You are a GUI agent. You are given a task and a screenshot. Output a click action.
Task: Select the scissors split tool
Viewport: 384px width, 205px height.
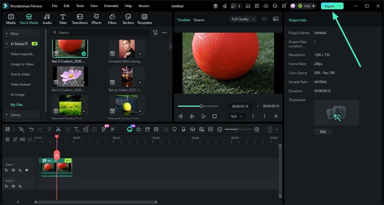click(x=58, y=129)
